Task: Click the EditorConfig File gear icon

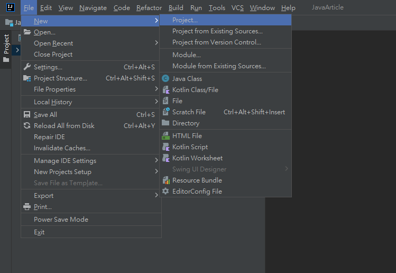Action: [165, 191]
